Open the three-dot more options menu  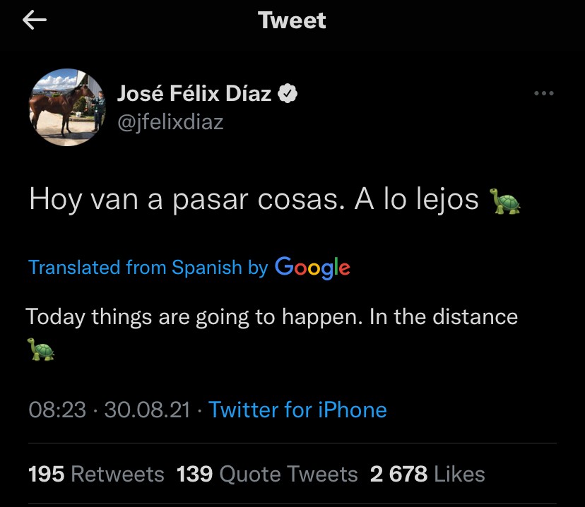pyautogui.click(x=543, y=94)
